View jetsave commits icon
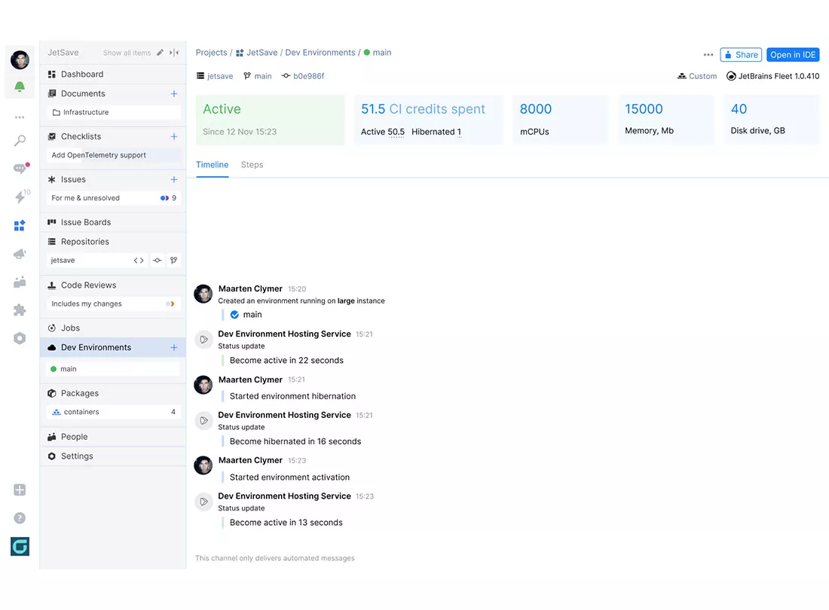 (158, 261)
